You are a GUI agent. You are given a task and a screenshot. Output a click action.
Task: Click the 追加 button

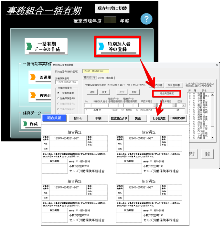[92, 92]
